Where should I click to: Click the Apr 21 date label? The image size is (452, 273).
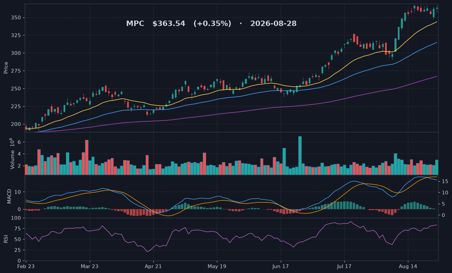tap(153, 266)
